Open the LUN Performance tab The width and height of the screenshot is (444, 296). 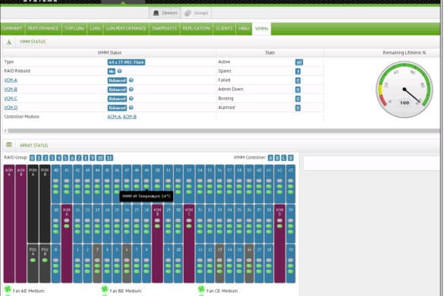coord(126,29)
